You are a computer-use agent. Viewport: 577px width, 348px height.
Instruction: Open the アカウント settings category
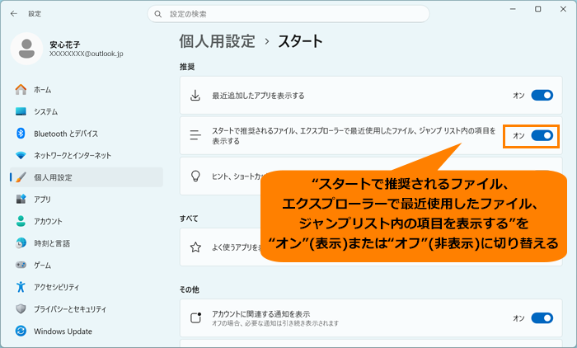[x=87, y=221]
